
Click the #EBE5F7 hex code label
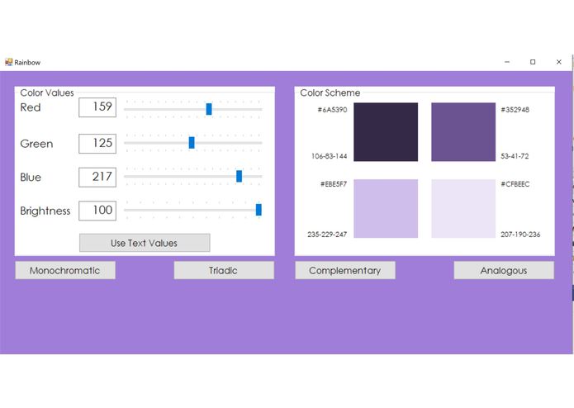(x=334, y=184)
